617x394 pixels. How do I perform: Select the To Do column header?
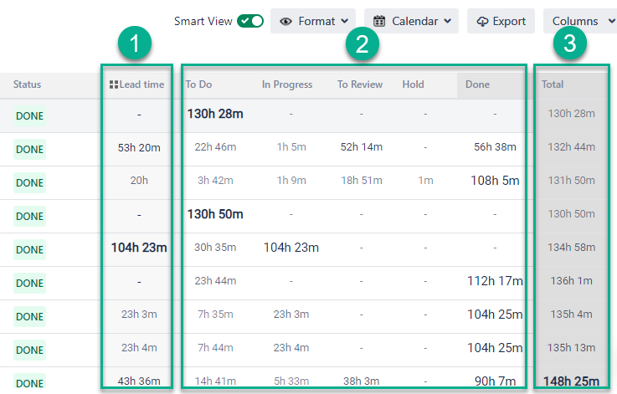click(198, 84)
